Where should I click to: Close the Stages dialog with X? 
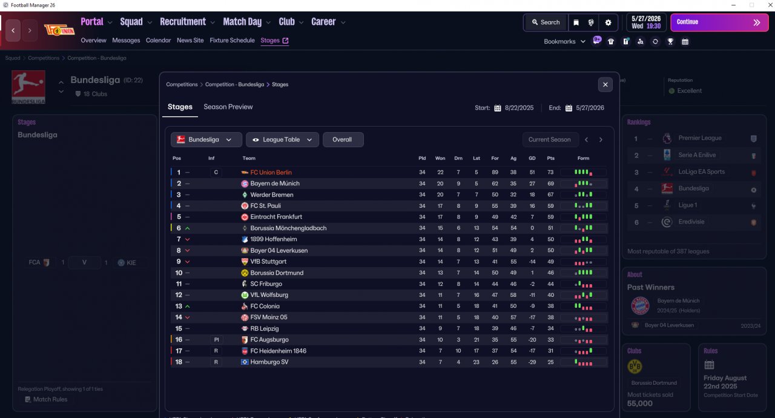click(x=605, y=85)
